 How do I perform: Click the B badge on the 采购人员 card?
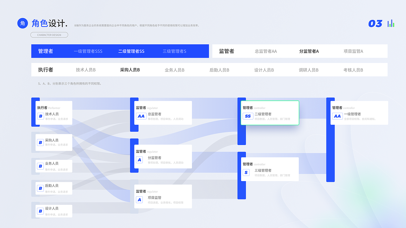[x=40, y=142]
